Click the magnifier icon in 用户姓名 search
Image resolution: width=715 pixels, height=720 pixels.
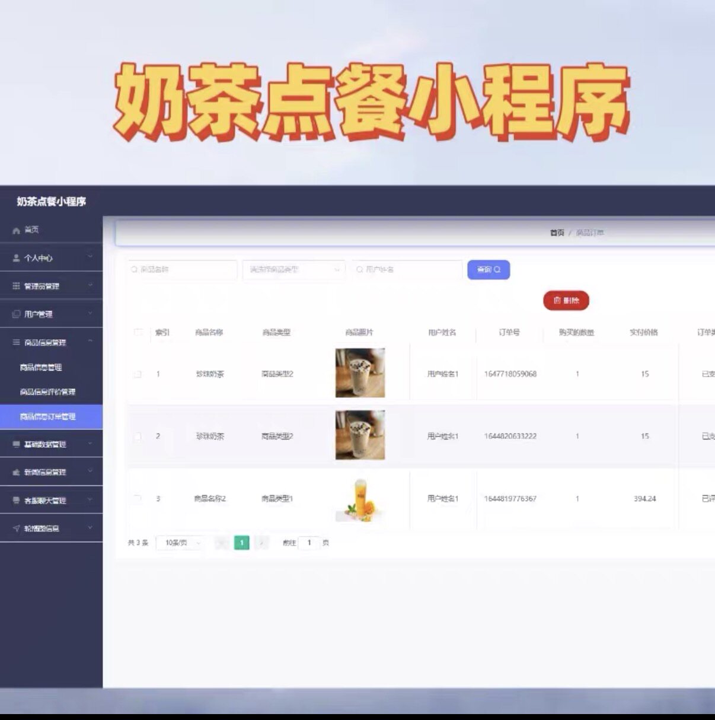click(360, 269)
